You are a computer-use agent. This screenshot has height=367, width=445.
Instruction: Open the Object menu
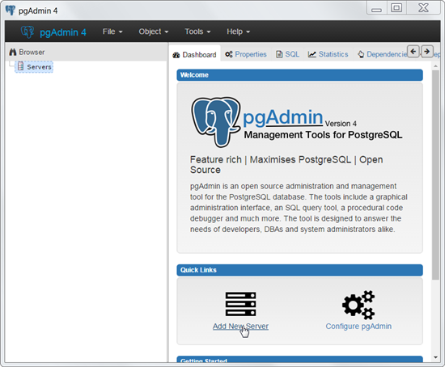pos(153,32)
